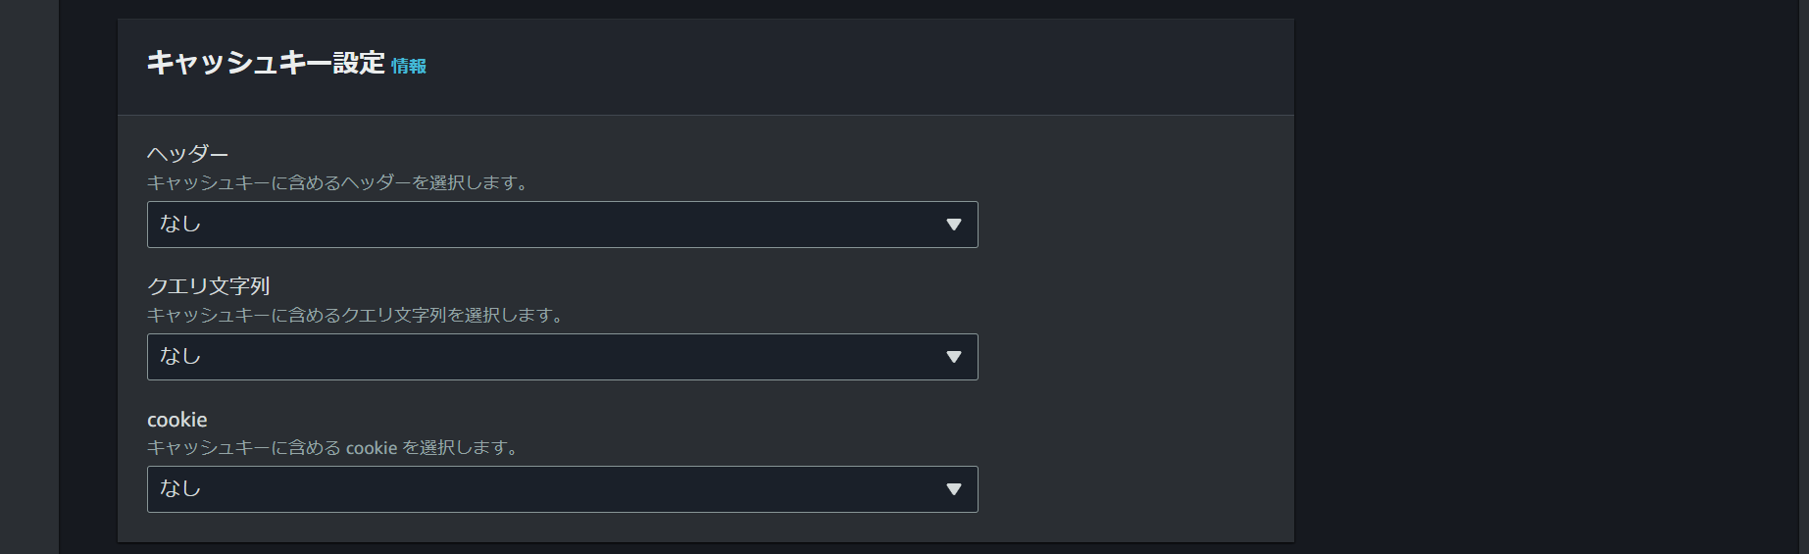Click the クエリ文字列 dropdown arrow icon
This screenshot has width=1809, height=554.
(953, 357)
